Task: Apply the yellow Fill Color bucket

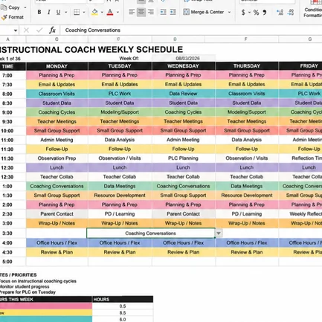Action: [94, 12]
